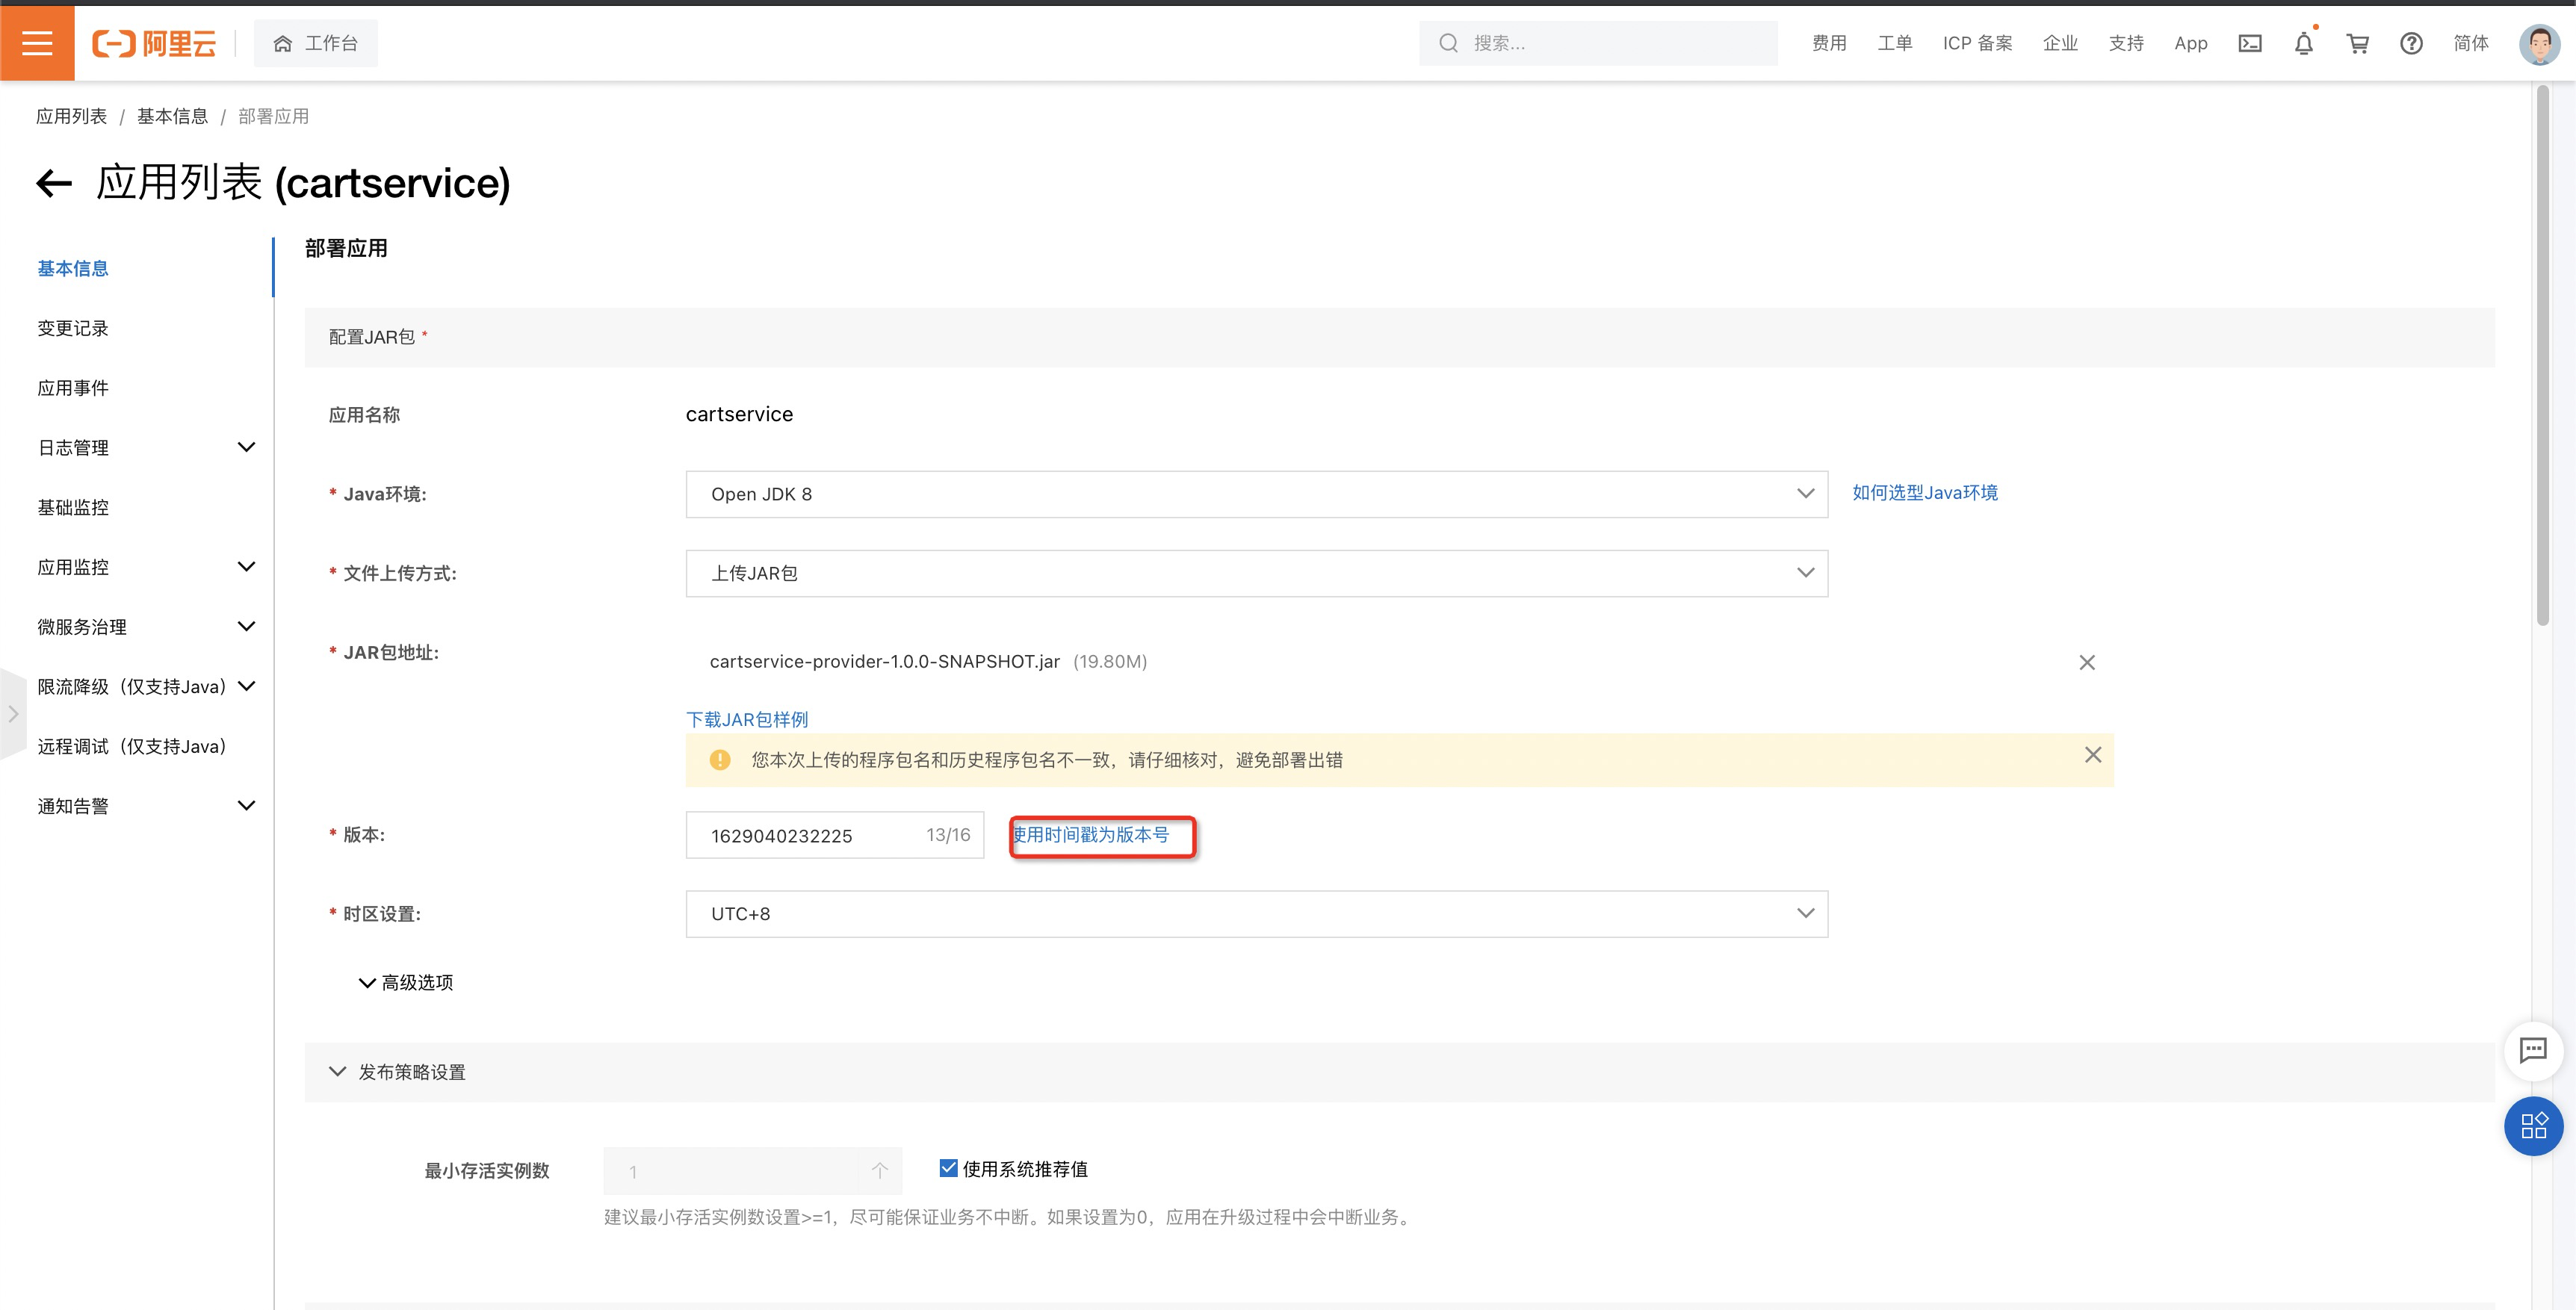Open the App top navigation item
Image resolution: width=2576 pixels, height=1310 pixels.
click(2190, 43)
